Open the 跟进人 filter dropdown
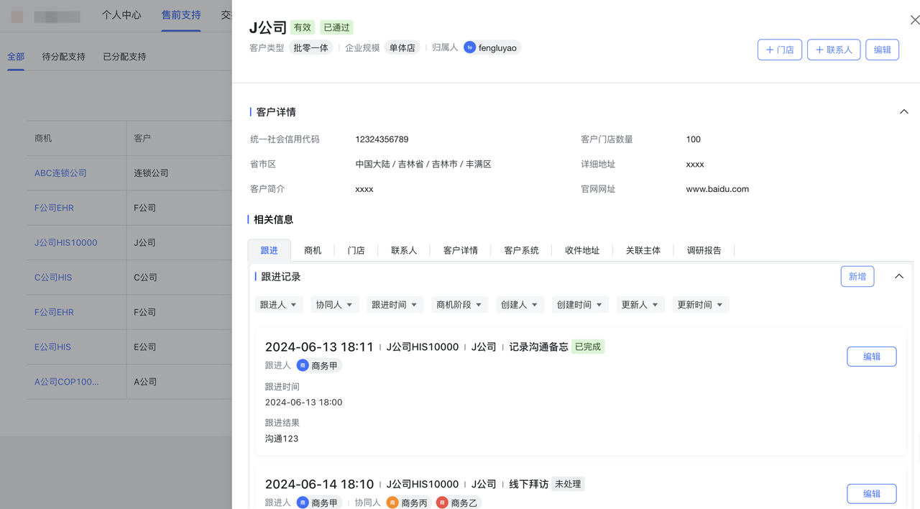Image resolution: width=920 pixels, height=509 pixels. point(279,305)
